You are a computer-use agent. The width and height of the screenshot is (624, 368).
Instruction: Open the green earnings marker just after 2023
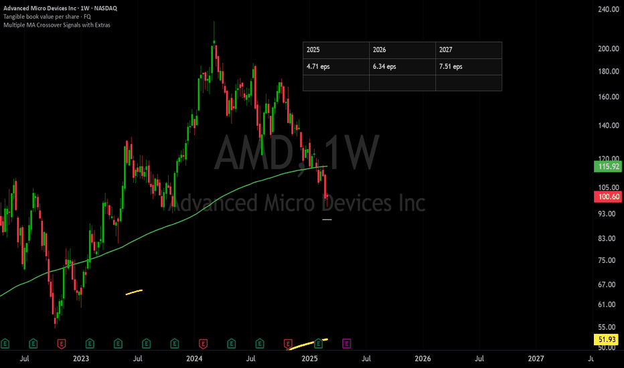pos(90,343)
